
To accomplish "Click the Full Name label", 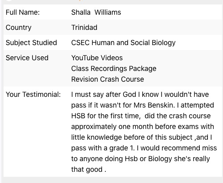I will click(x=23, y=12).
